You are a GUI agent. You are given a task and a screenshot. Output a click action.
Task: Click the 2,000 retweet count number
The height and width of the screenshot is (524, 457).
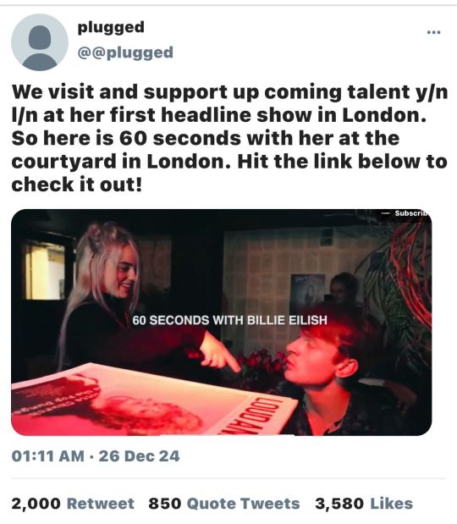36,504
